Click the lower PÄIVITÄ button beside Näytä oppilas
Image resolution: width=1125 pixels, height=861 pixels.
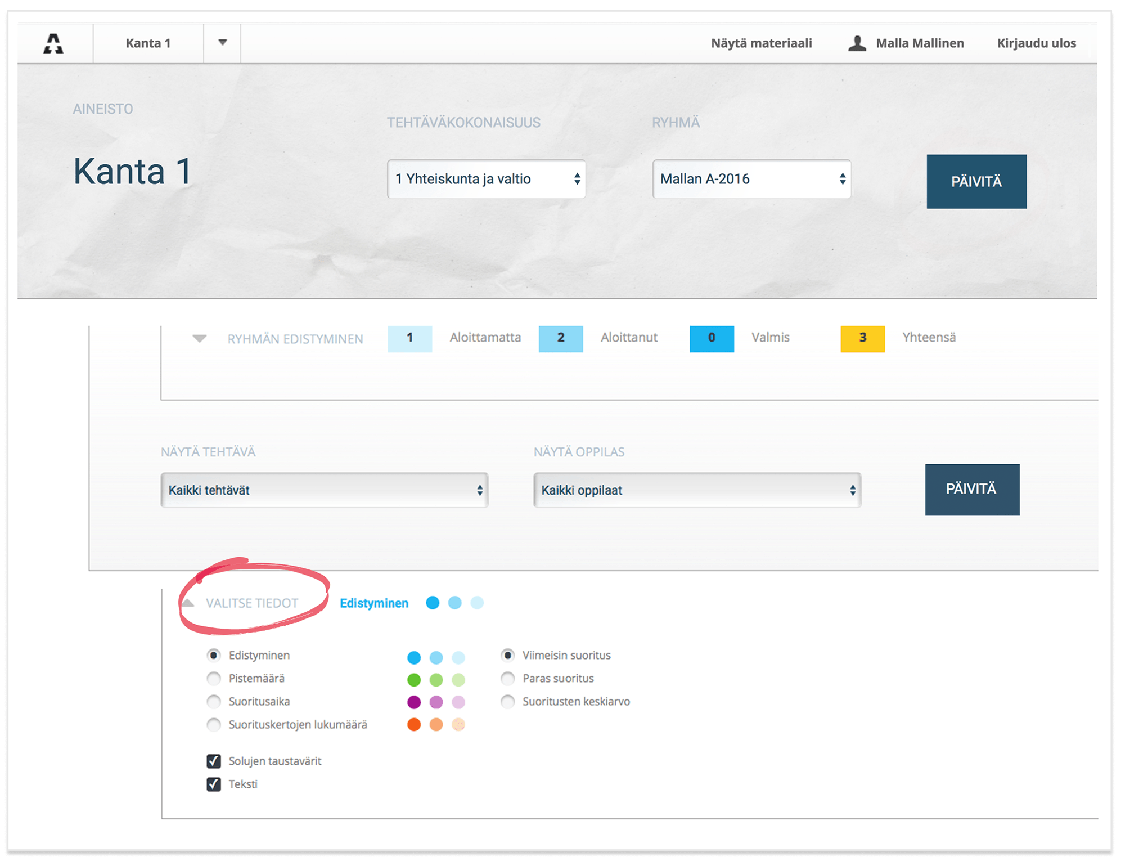coord(972,490)
